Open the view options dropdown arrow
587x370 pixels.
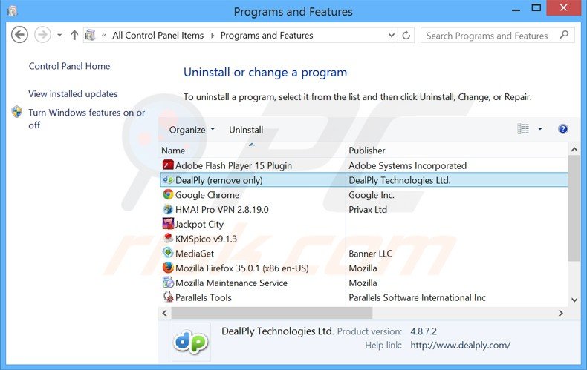point(540,129)
